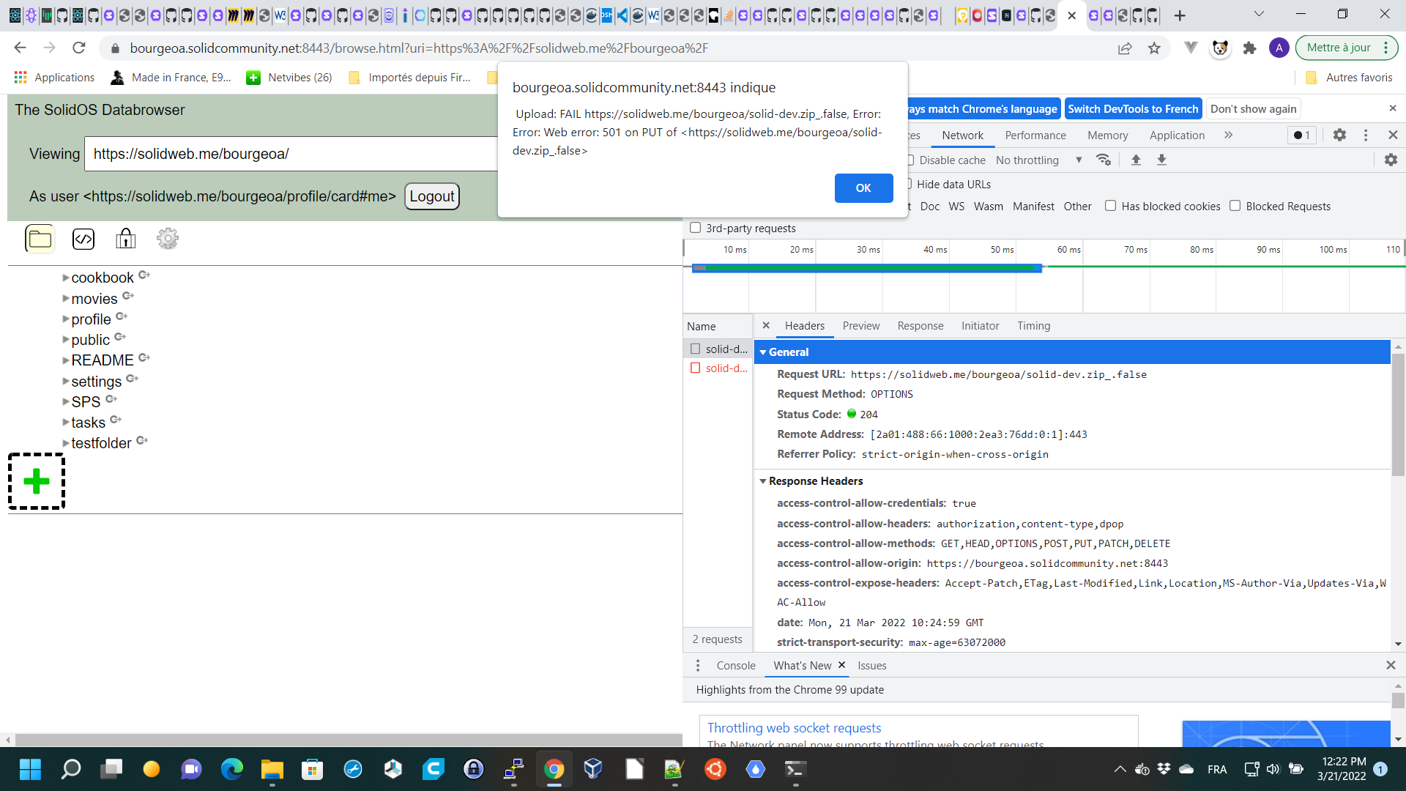Open DevTools network settings gear
This screenshot has width=1406, height=791.
point(1391,160)
